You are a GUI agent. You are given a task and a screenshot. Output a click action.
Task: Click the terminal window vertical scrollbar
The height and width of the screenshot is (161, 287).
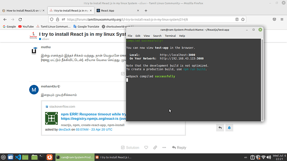click(x=262, y=80)
